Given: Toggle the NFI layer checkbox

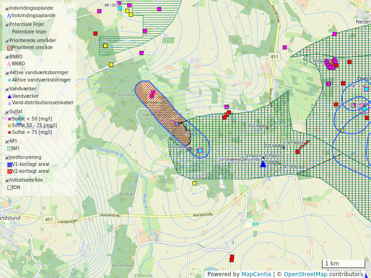Looking at the screenshot, I should 7,141.
